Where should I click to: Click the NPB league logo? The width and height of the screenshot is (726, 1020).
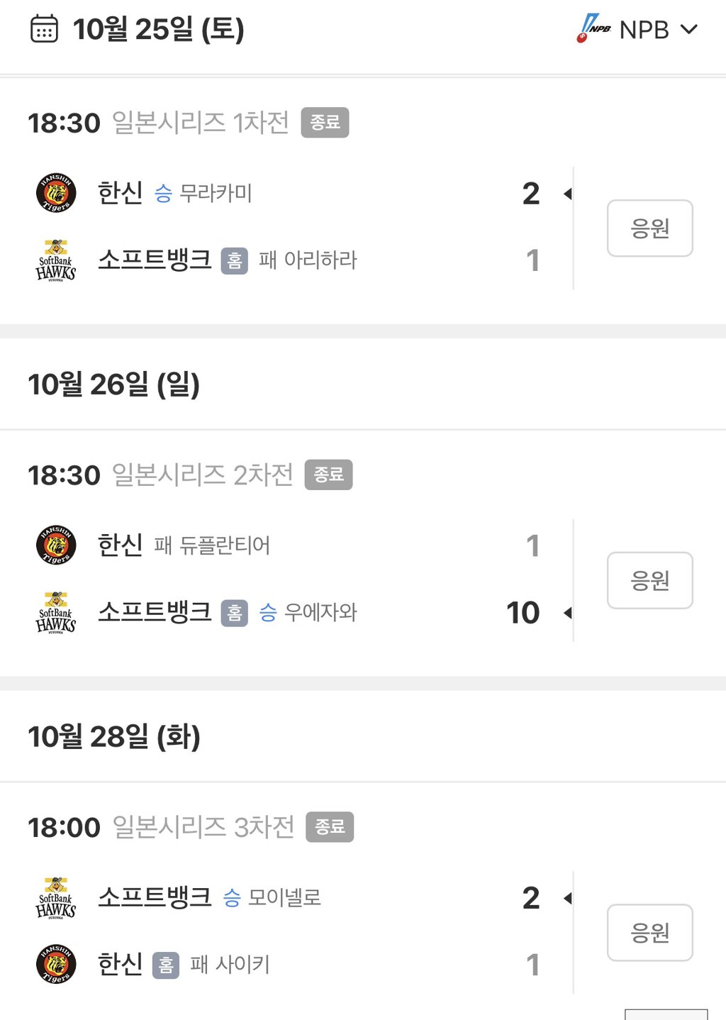tap(593, 28)
